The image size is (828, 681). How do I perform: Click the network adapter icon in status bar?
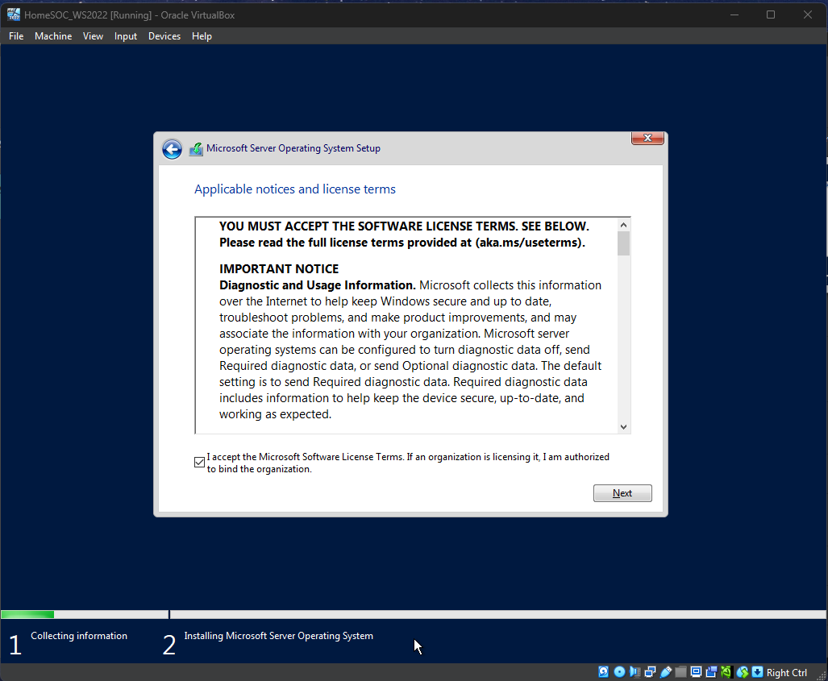[x=650, y=672]
